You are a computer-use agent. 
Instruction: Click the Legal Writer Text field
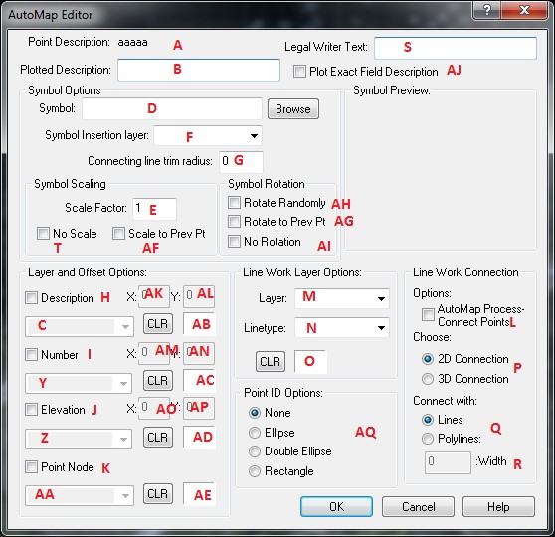click(456, 48)
